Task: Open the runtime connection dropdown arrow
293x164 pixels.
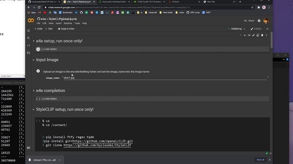Action: [244, 29]
